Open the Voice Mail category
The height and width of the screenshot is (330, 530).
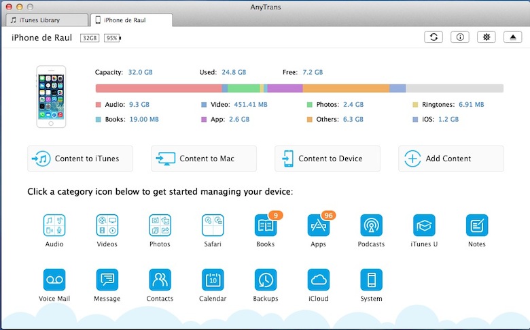click(54, 280)
